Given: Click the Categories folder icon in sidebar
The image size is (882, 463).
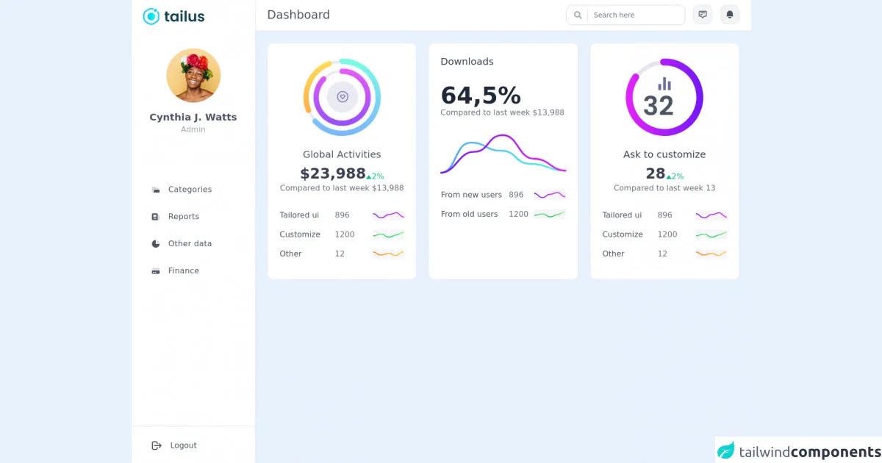Looking at the screenshot, I should [156, 190].
